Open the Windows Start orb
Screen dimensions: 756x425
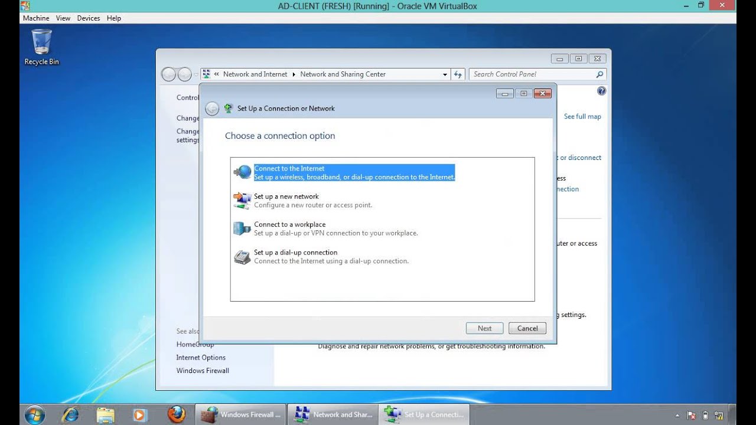[35, 414]
